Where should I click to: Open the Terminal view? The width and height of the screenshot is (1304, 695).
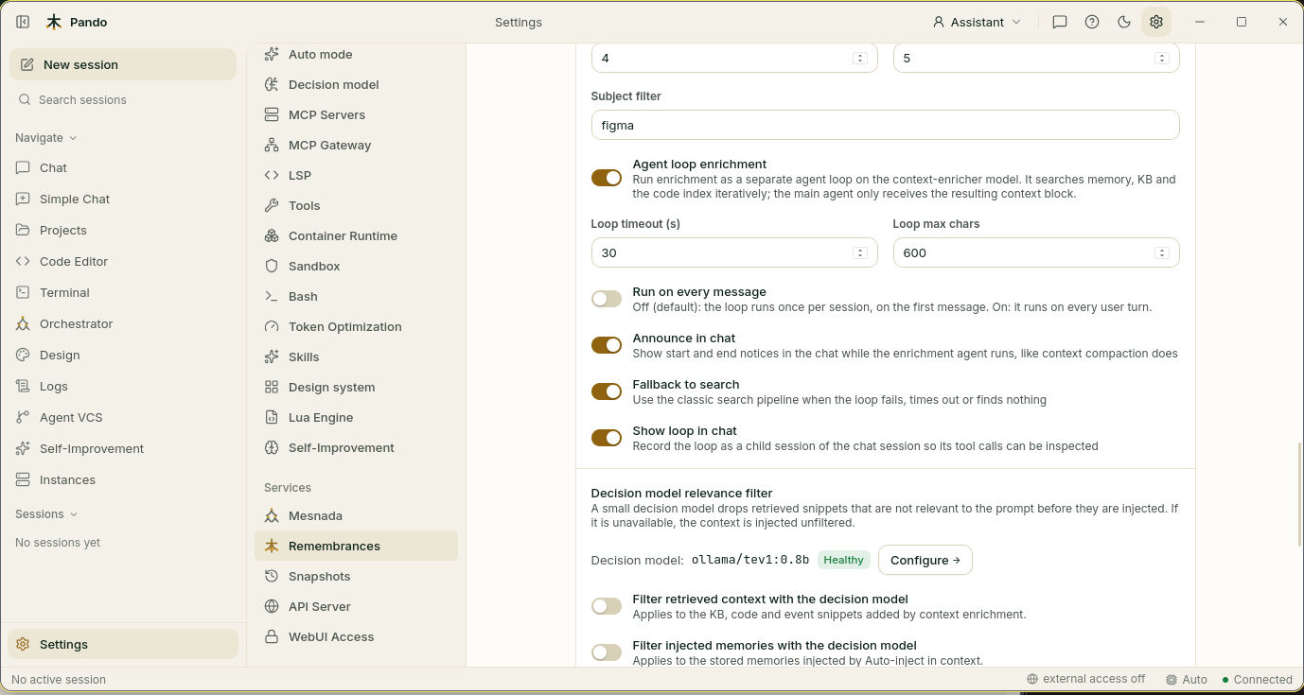(123, 292)
